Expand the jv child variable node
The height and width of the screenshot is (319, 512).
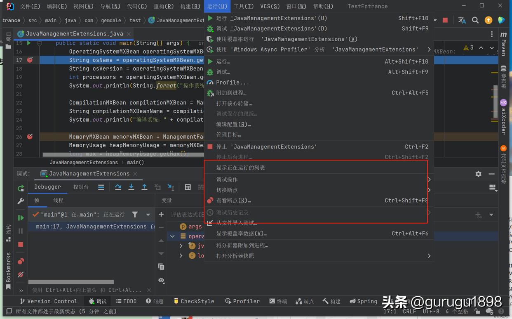point(180,245)
